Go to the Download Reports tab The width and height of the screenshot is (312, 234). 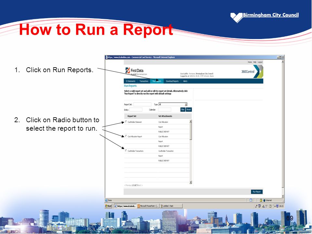pyautogui.click(x=172, y=81)
